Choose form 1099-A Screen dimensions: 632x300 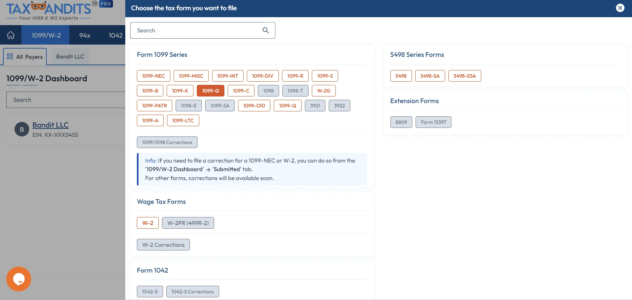(150, 120)
